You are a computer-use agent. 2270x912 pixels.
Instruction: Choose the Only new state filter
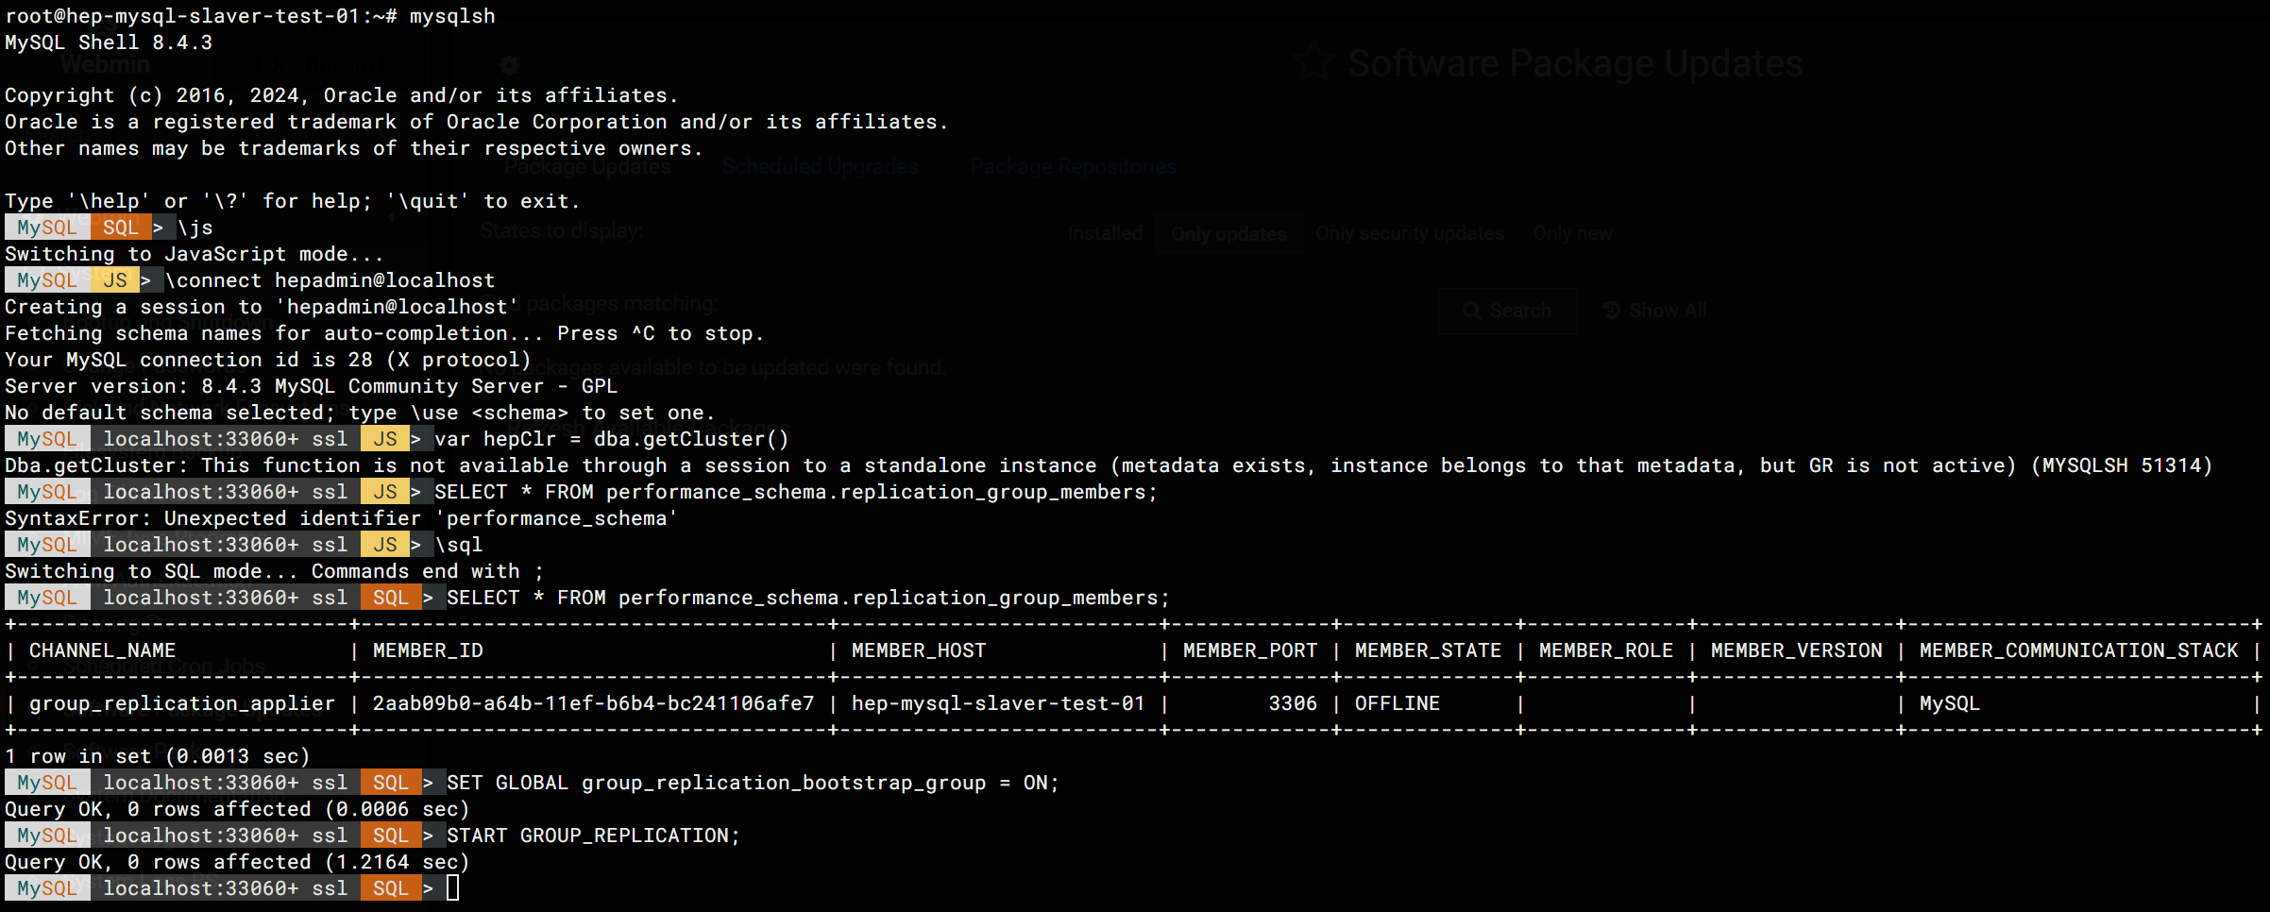point(1572,233)
